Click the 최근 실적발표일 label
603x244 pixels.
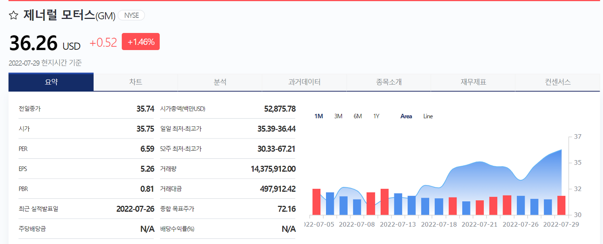pyautogui.click(x=39, y=209)
